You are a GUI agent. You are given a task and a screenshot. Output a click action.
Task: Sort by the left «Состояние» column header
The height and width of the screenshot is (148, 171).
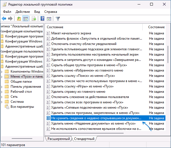click(94, 27)
